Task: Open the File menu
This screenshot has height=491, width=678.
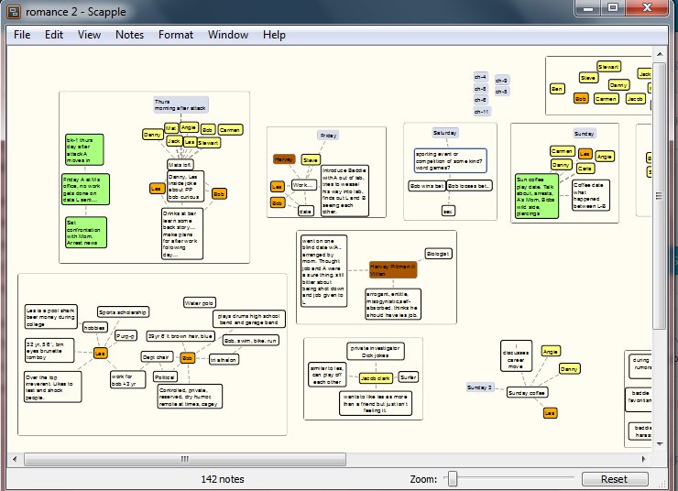Action: [x=22, y=35]
